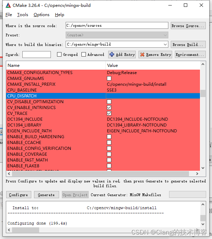Click the Debug;Release value cell
This screenshot has height=239, width=212.
[x=153, y=73]
